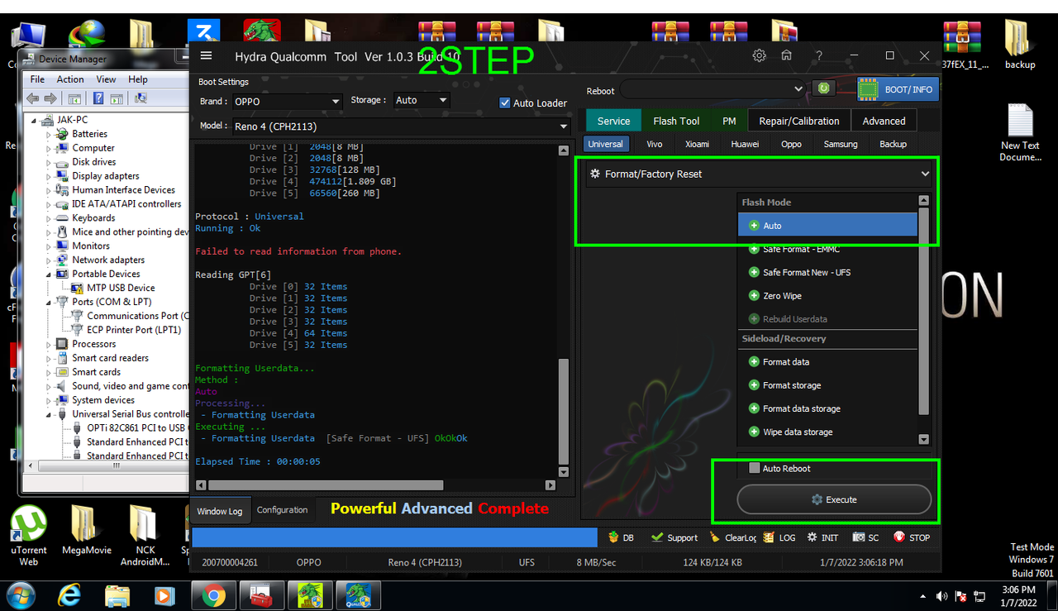Switch to the Flash Tool tab
1058x611 pixels.
pos(676,121)
